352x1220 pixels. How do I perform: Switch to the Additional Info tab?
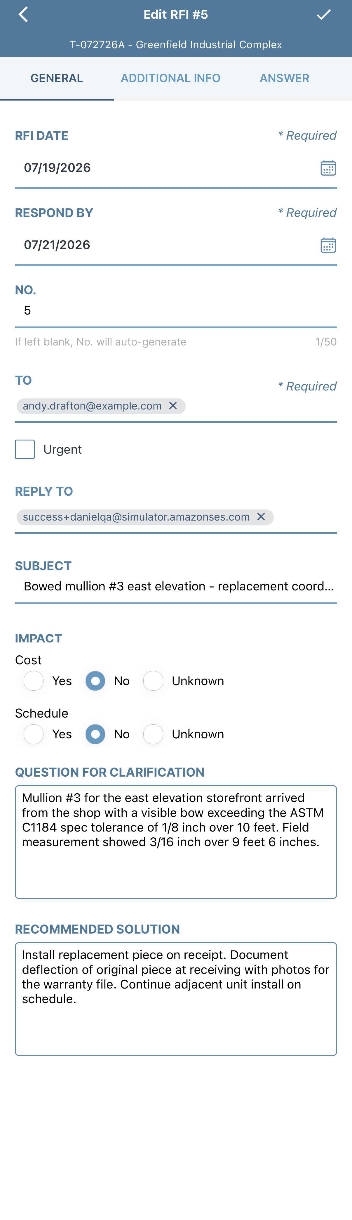click(170, 78)
